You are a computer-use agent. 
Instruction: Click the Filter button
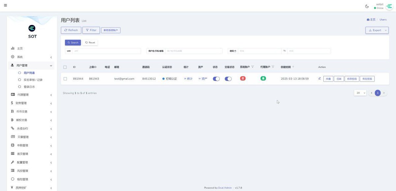pos(91,30)
